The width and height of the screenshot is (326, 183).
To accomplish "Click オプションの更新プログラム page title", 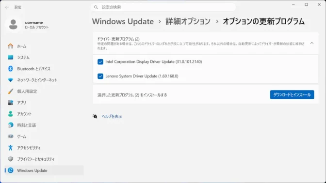I will coord(263,21).
